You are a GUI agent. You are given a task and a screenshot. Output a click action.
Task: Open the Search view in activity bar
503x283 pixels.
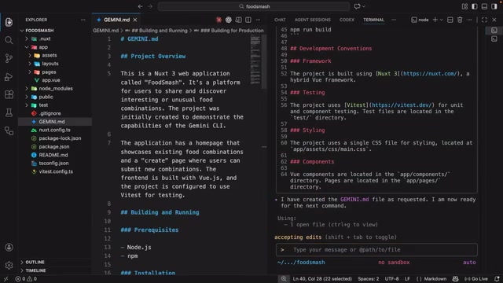[9, 40]
